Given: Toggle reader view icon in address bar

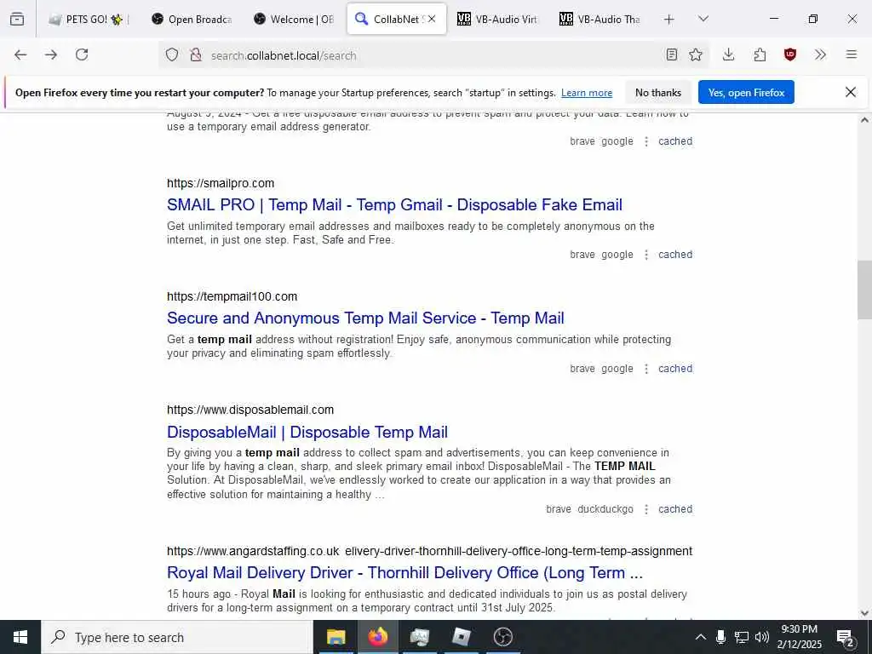Looking at the screenshot, I should point(672,54).
